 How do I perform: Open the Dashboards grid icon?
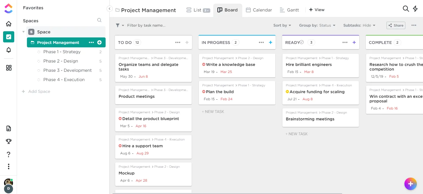click(8, 67)
